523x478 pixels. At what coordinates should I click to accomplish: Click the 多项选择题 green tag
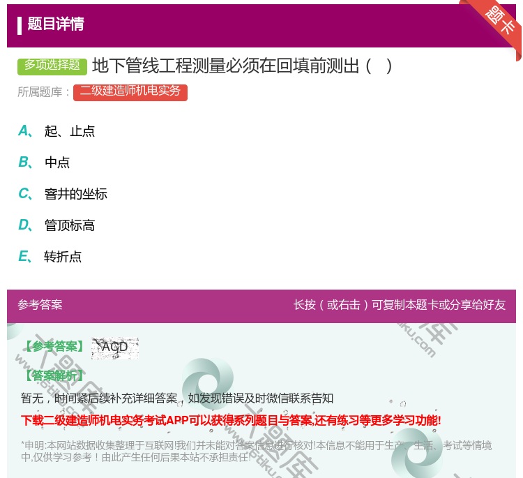[52, 66]
